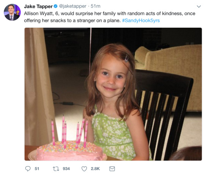Click the tweet text about Allison Wyatt
205x175 pixels.
110,17
